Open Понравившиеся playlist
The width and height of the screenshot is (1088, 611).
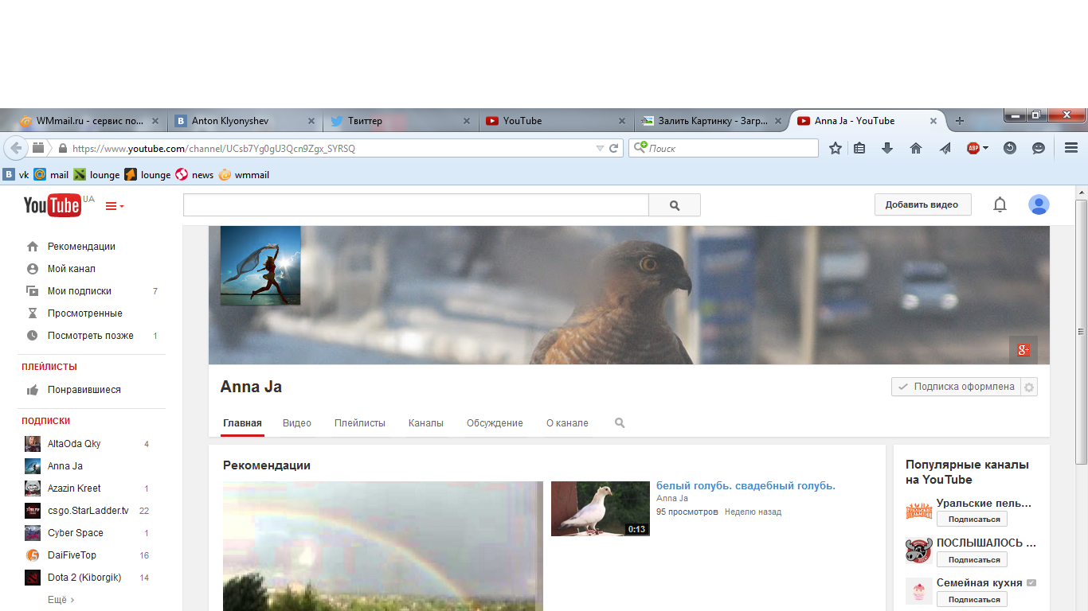coord(84,390)
